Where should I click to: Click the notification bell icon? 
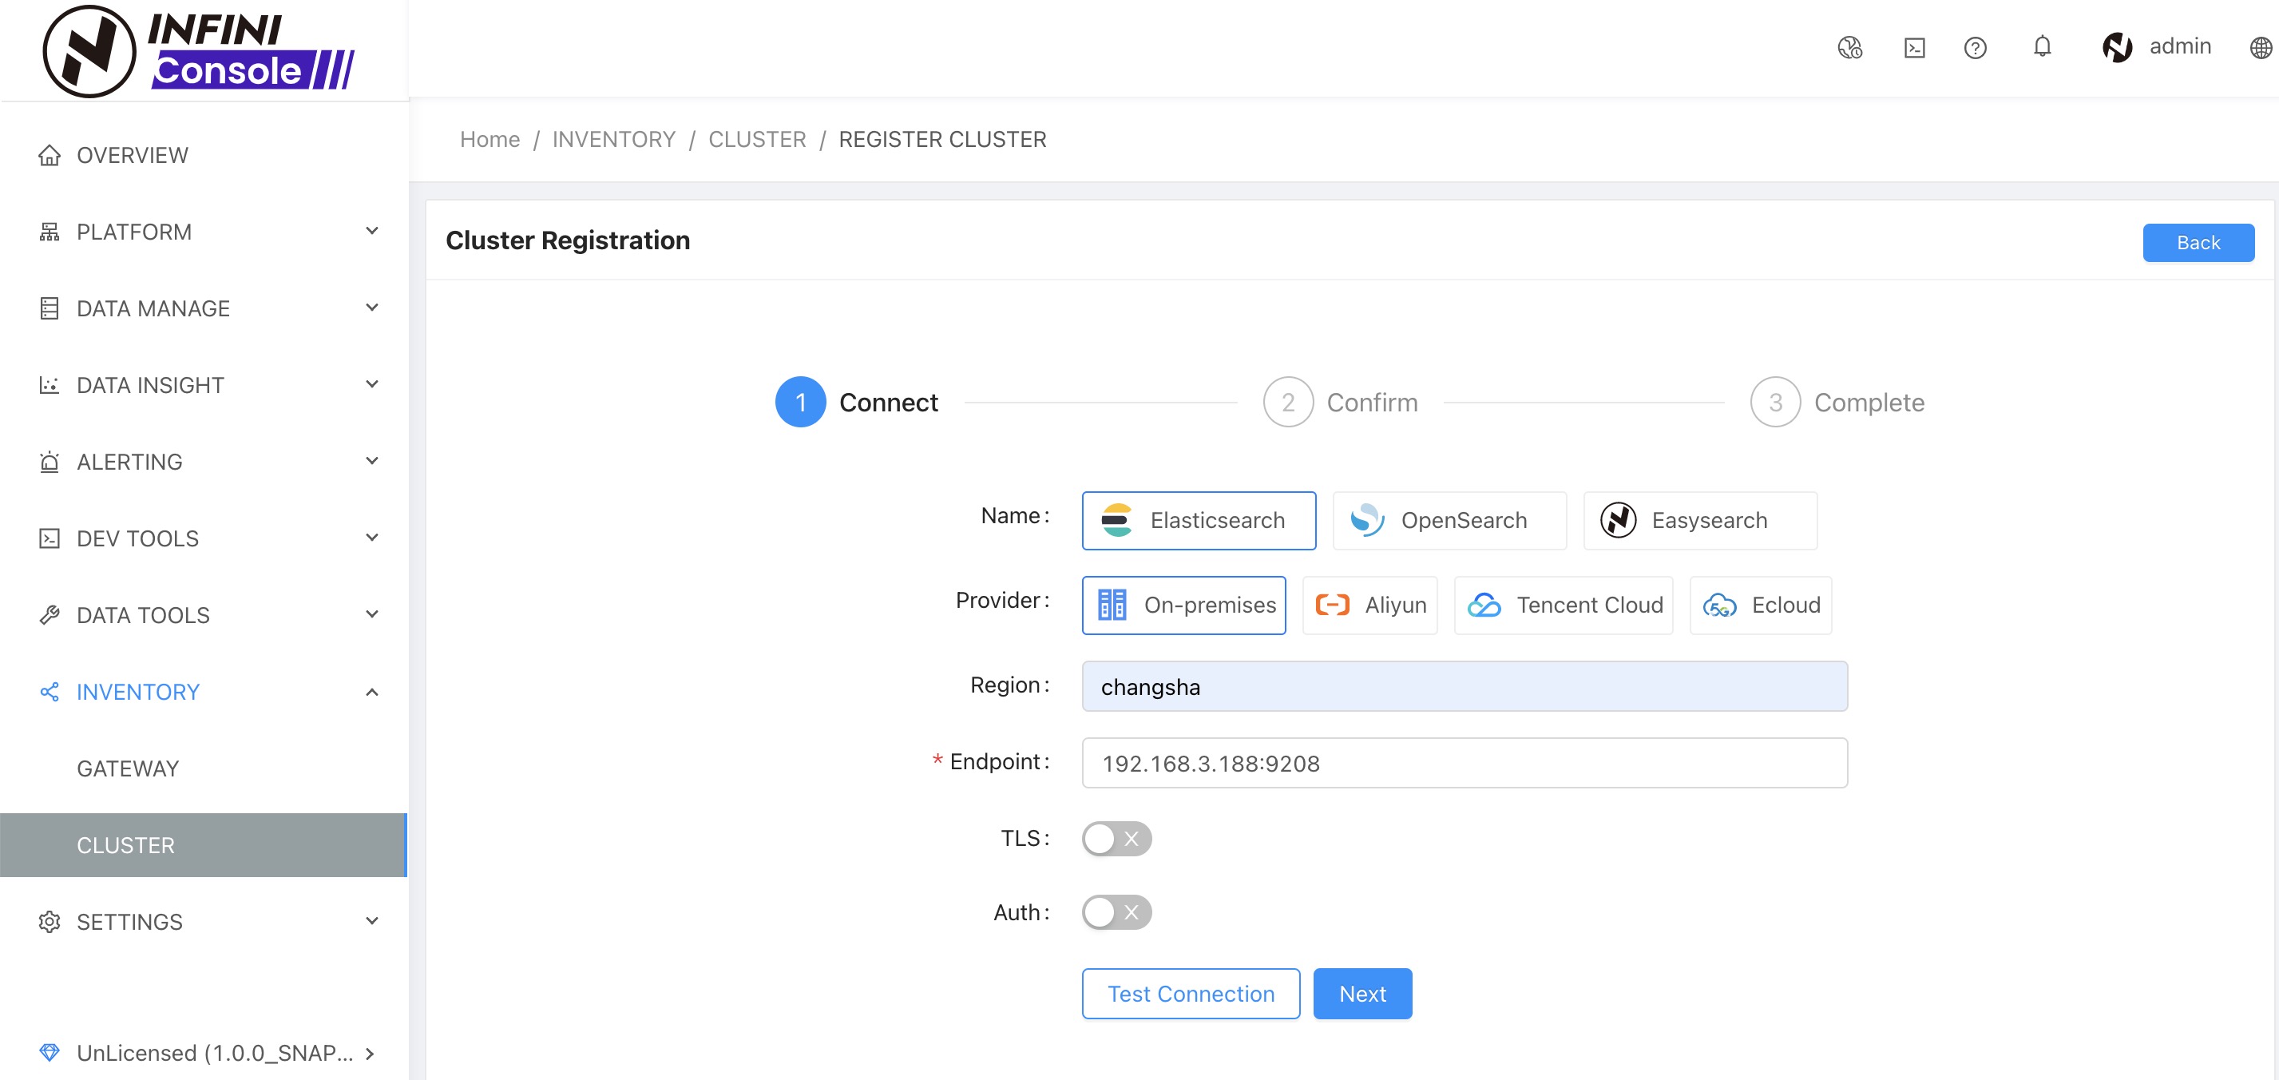(2041, 47)
